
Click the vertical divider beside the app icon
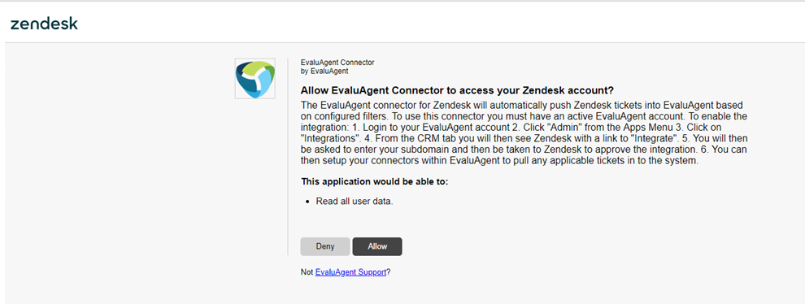click(288, 157)
